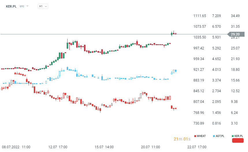Click the green KER.PL legend swatch
Viewport: 248px width, 152px height.
pyautogui.click(x=232, y=136)
